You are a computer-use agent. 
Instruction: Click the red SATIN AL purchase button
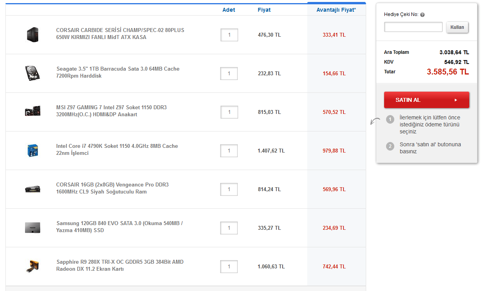point(427,100)
